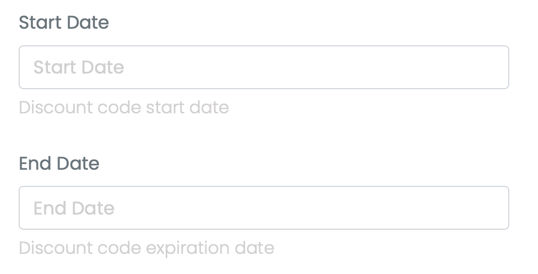Screen dimensions: 538x274
Task: Click the 'Discount code start date' hint
Action: pos(124,107)
